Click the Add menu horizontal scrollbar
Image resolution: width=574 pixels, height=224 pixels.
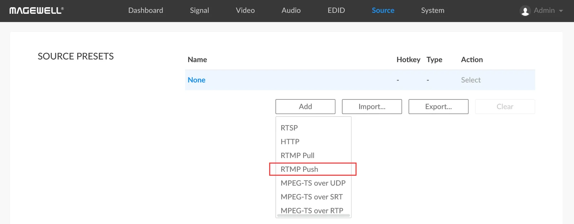click(313, 216)
